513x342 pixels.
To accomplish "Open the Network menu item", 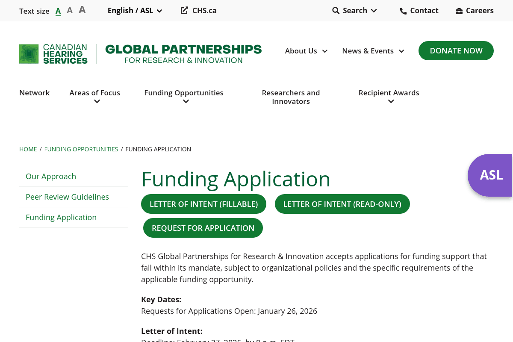I will point(34,93).
